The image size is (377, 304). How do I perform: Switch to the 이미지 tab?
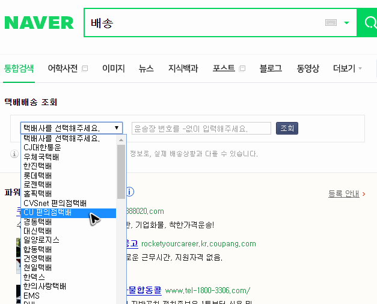coord(113,68)
